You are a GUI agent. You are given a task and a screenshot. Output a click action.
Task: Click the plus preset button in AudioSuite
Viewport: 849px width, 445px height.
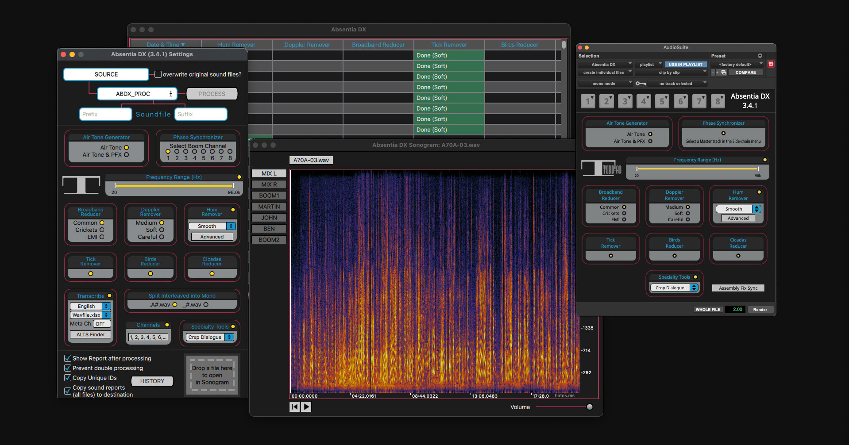[x=717, y=73]
